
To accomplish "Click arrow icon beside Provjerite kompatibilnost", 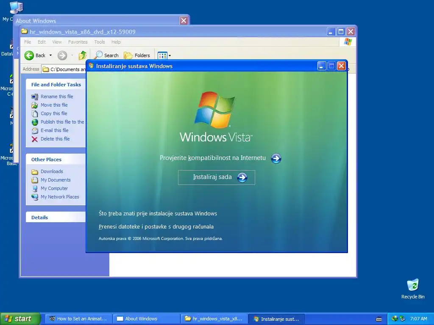I will tap(276, 158).
